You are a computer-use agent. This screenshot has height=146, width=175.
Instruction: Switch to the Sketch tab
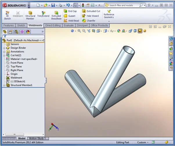pos(21,26)
